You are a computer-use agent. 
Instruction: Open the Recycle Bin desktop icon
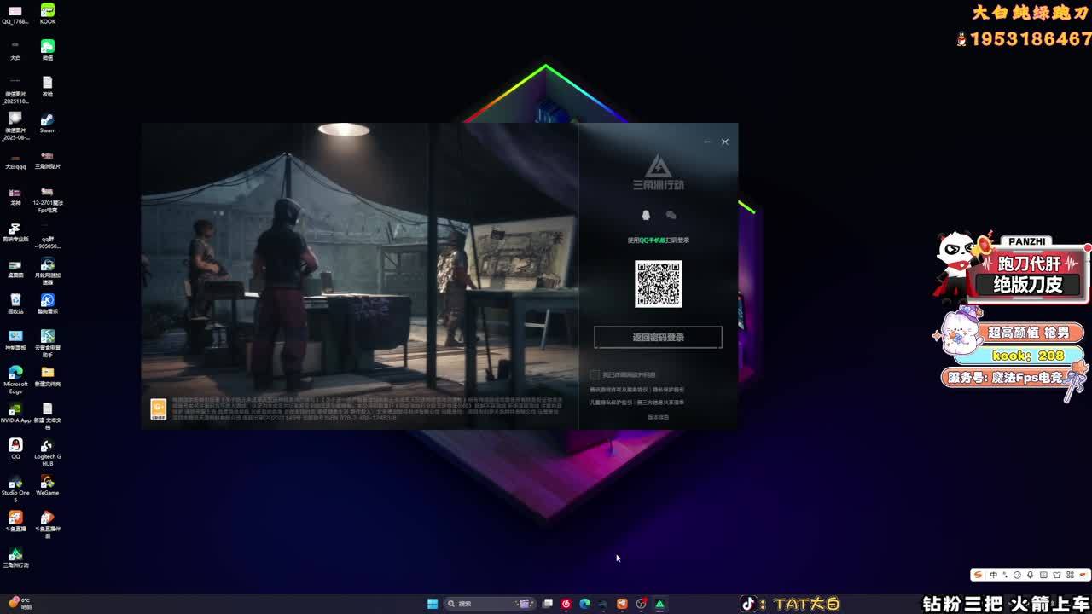point(15,301)
